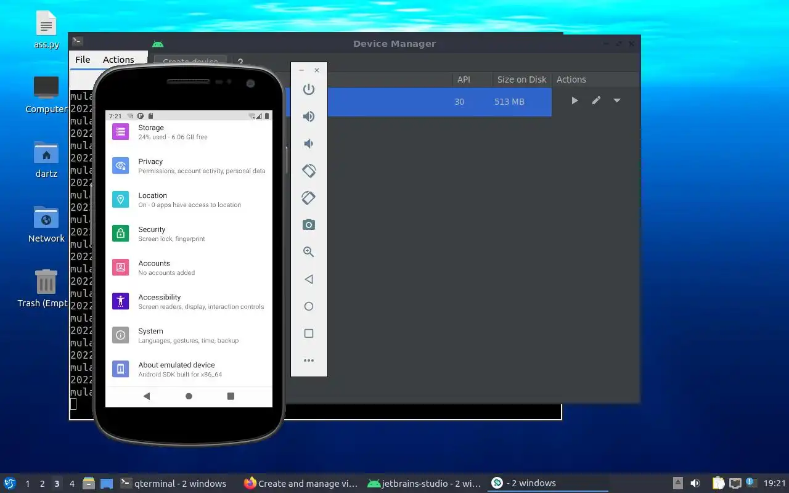Click the emulator volume up icon
Image resolution: width=789 pixels, height=493 pixels.
click(309, 116)
